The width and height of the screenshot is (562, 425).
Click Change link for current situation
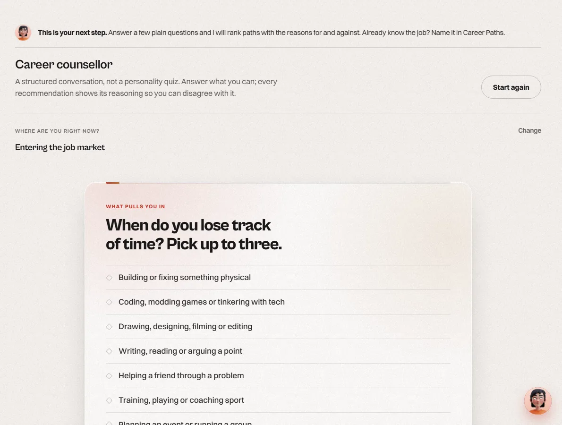[529, 130]
